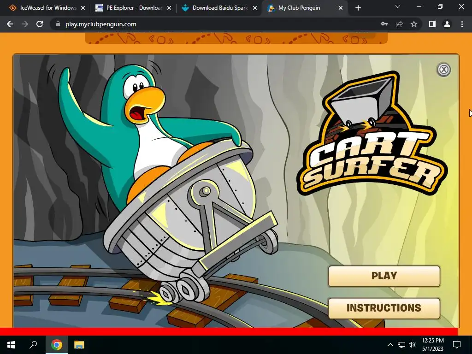The height and width of the screenshot is (354, 472).
Task: Close the Chrome window
Action: (x=461, y=6)
